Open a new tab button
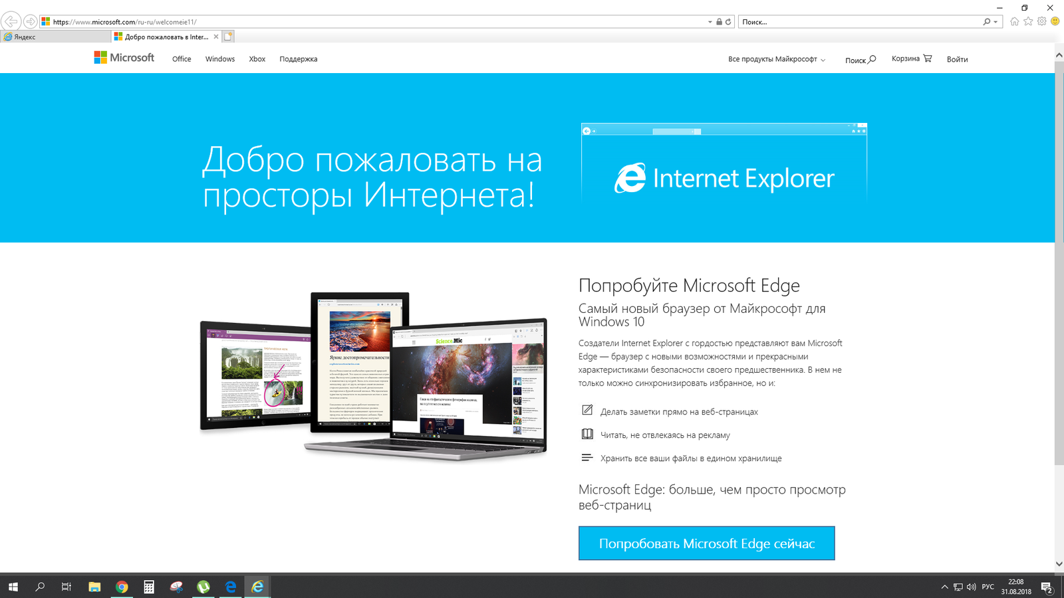 [228, 37]
